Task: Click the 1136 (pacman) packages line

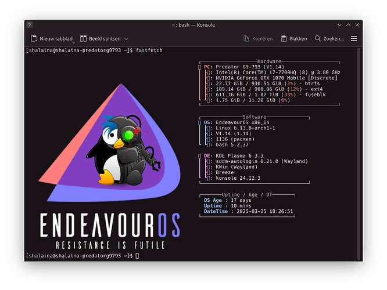Action: click(235, 139)
